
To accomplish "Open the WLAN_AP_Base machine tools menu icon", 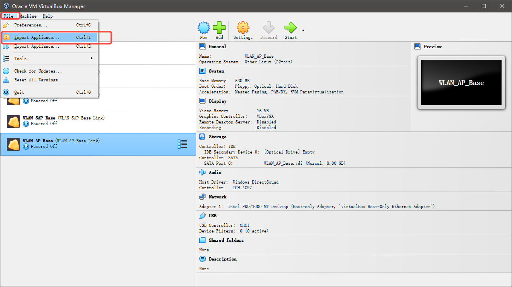I will point(182,144).
